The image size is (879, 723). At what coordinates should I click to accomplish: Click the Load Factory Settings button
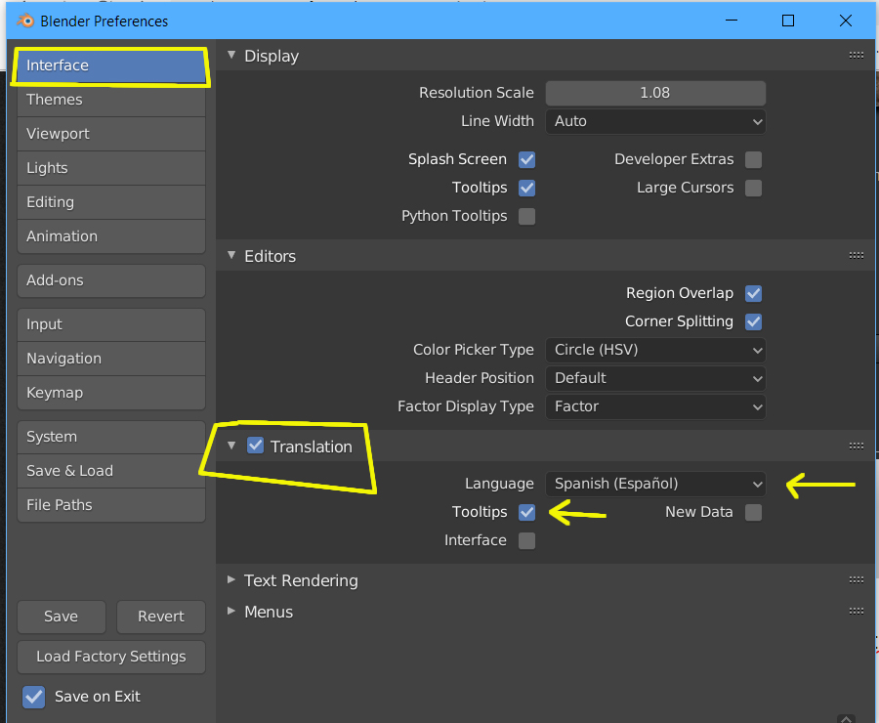point(110,657)
